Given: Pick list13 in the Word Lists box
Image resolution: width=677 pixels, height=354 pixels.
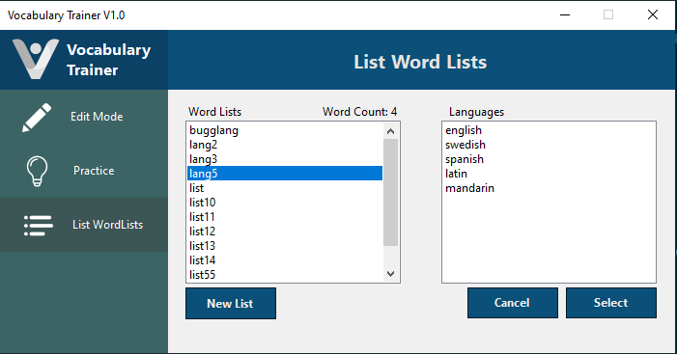Looking at the screenshot, I should click(285, 246).
